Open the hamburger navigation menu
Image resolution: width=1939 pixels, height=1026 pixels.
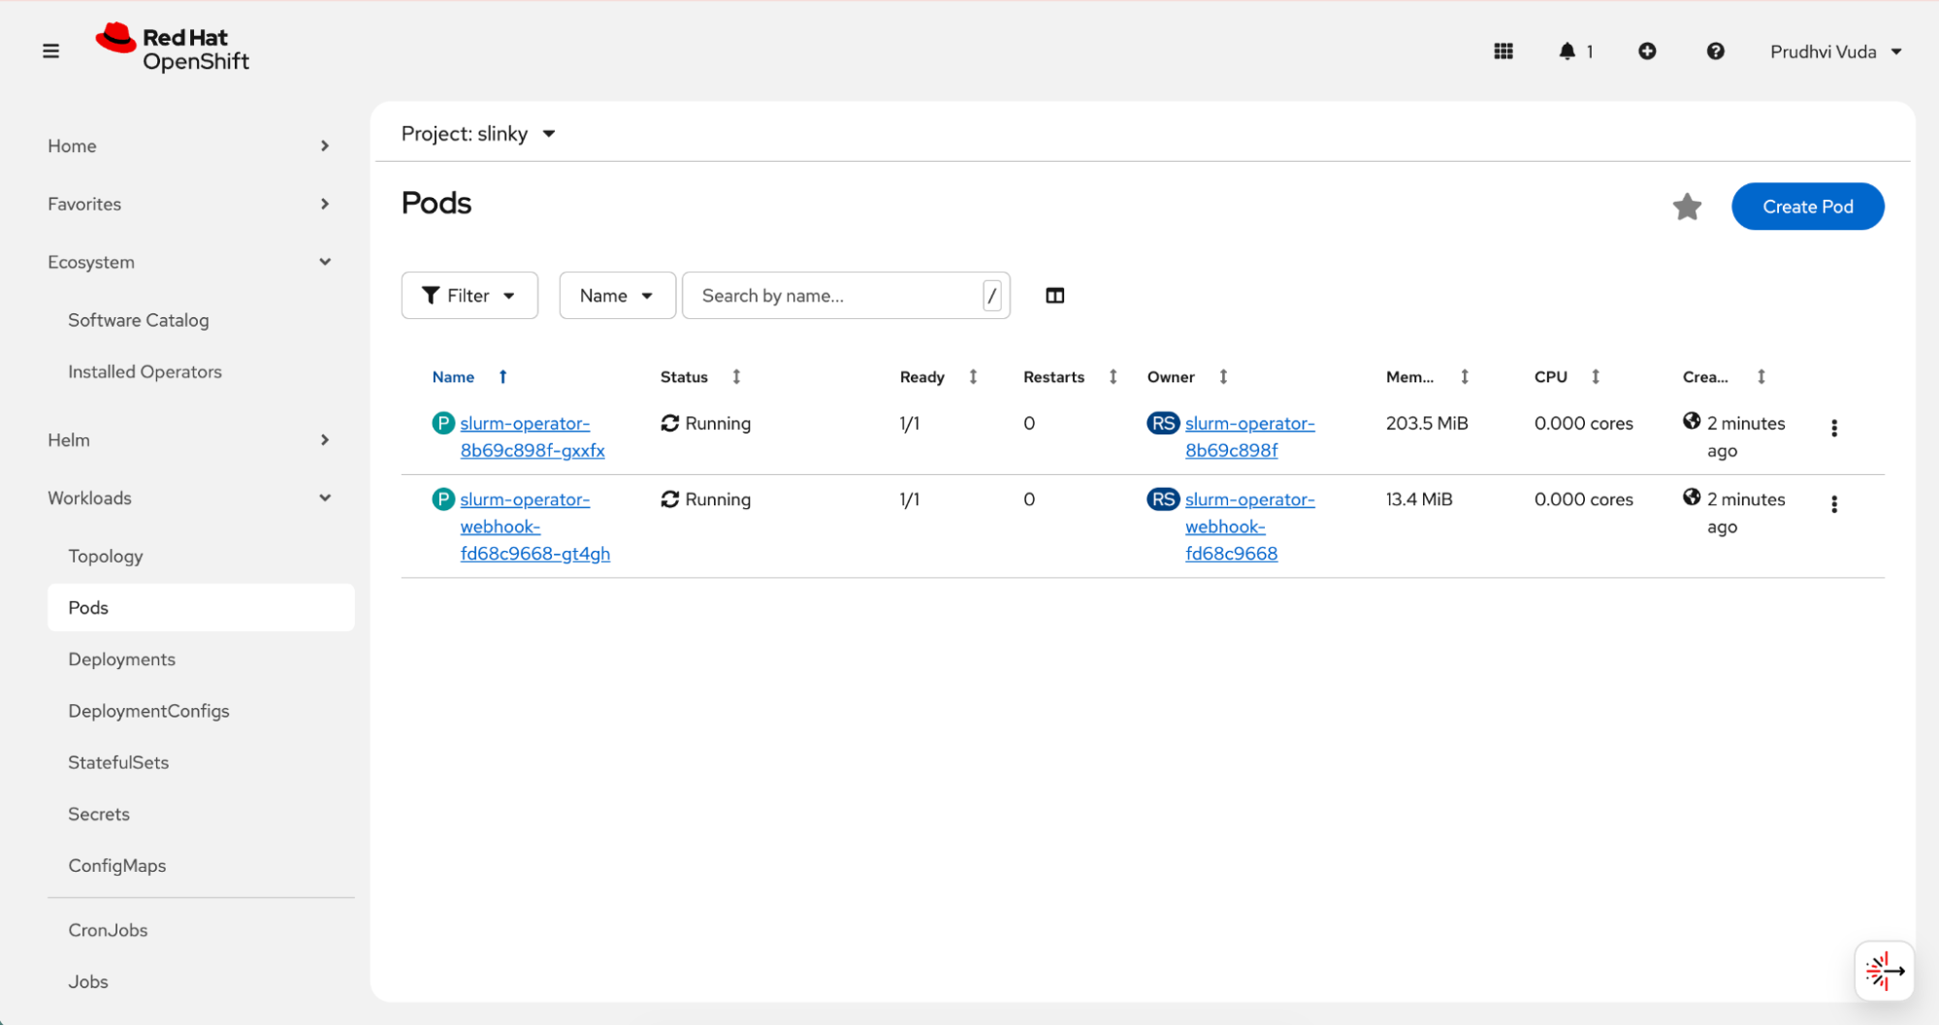51,51
